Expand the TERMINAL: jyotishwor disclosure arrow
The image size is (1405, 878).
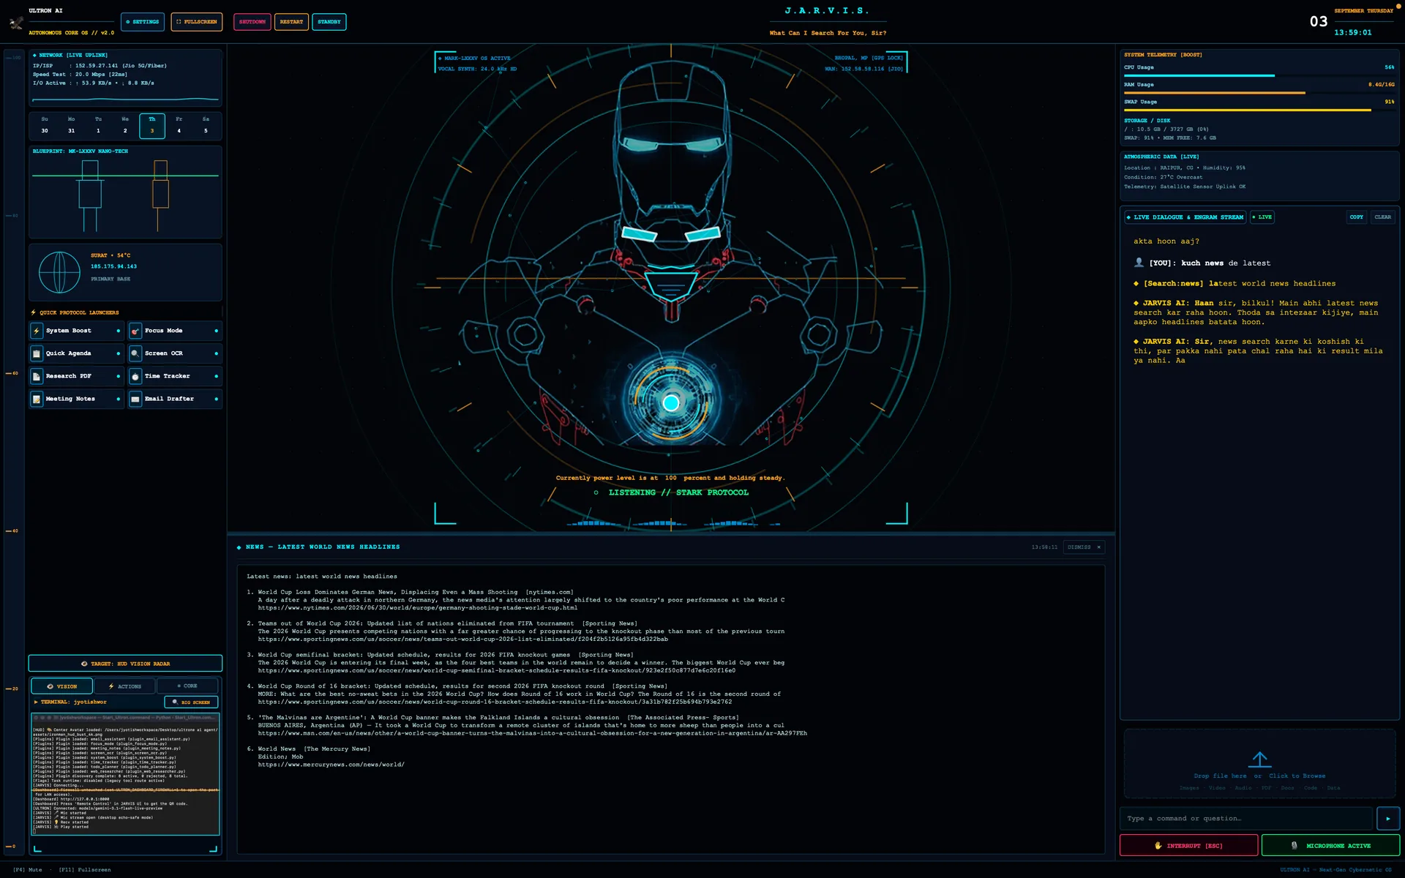tap(36, 702)
